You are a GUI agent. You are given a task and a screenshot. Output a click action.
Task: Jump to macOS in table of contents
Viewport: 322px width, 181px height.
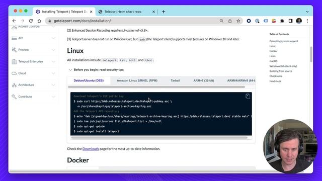pos(273,61)
